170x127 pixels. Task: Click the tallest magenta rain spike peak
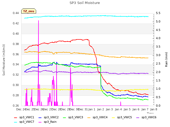[39, 21]
